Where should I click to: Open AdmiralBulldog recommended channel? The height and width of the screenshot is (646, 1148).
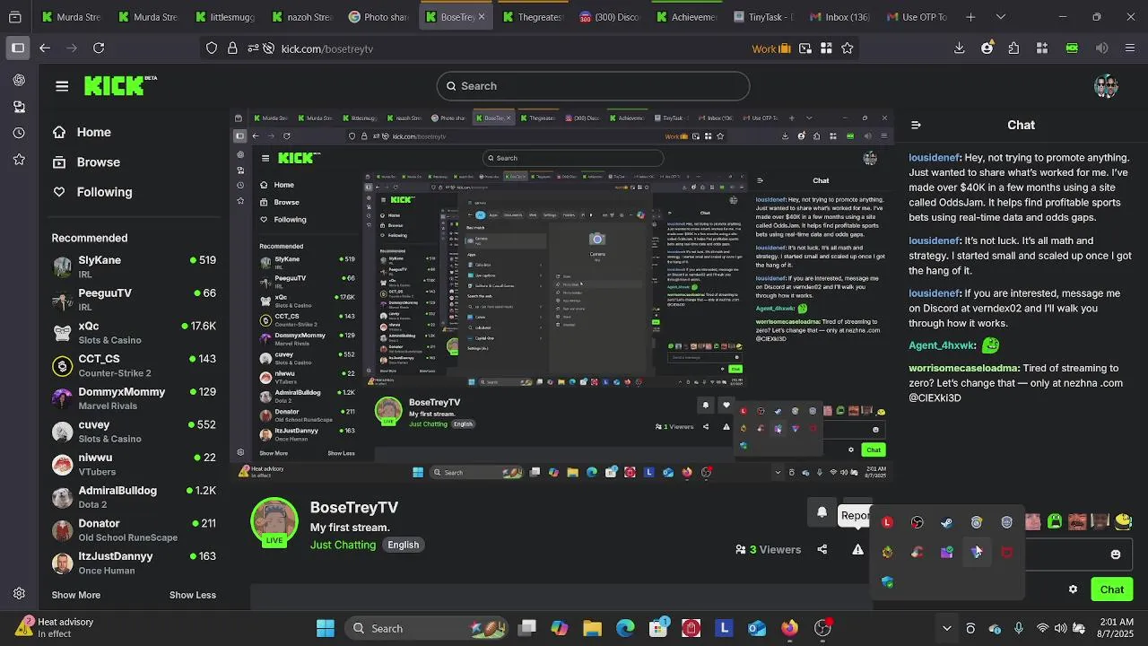(135, 497)
